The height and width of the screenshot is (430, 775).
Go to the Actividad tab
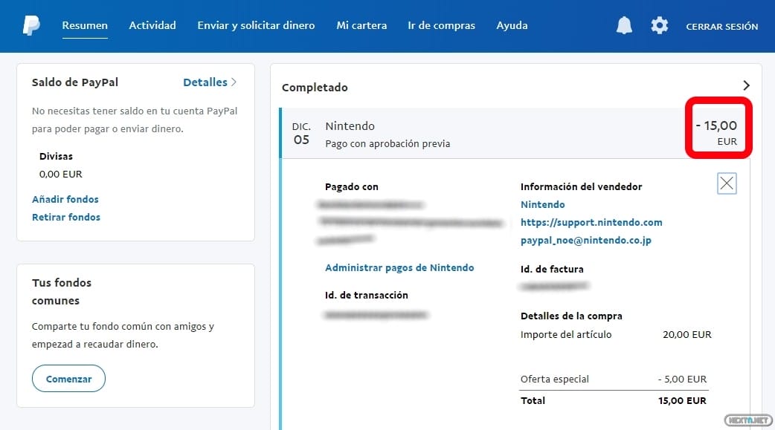click(152, 25)
